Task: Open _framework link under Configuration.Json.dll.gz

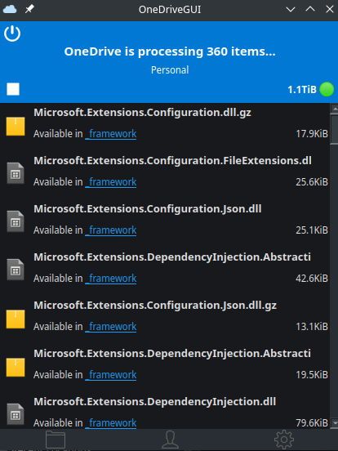Action: (111, 327)
